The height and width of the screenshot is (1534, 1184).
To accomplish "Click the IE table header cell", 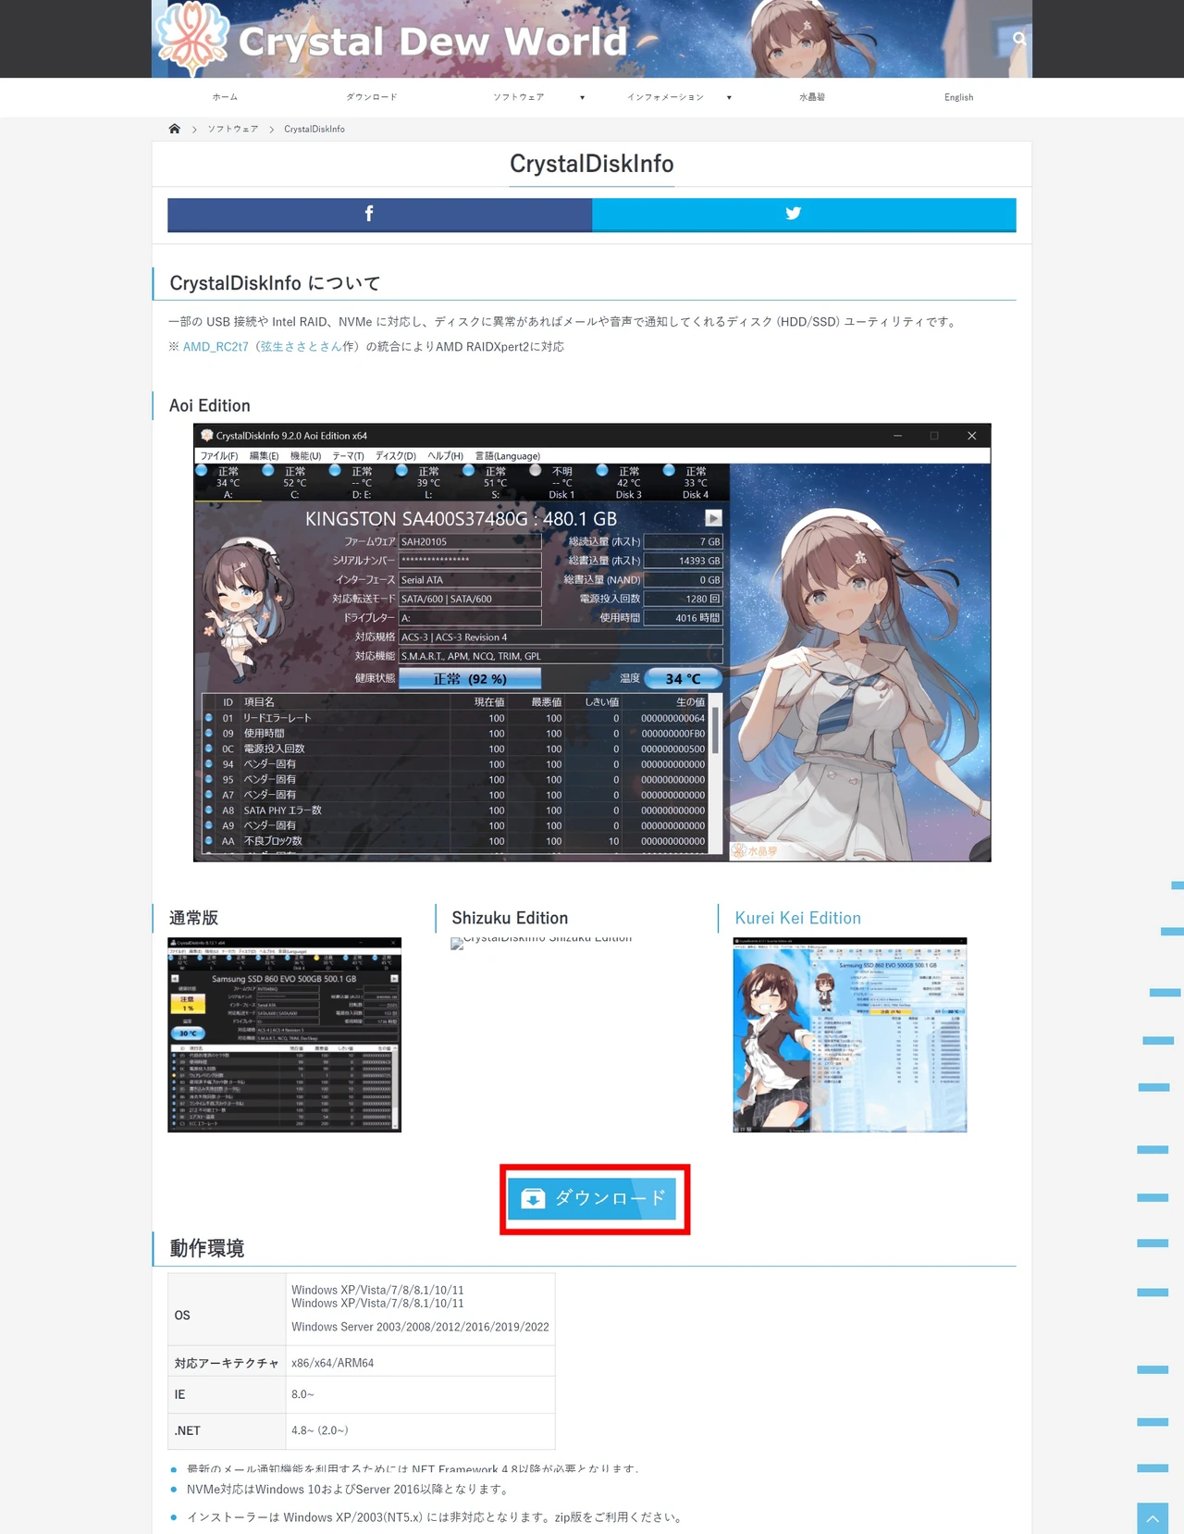I will tap(227, 1394).
